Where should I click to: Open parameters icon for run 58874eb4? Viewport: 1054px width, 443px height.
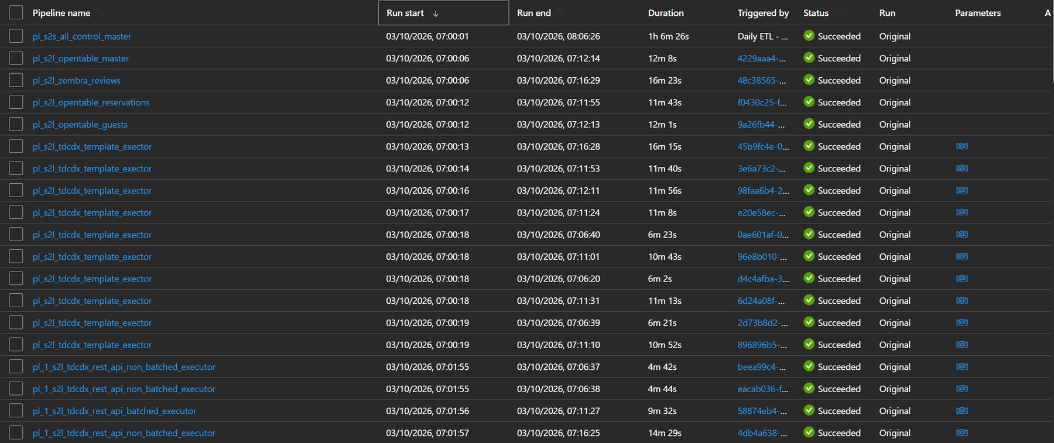coord(961,411)
